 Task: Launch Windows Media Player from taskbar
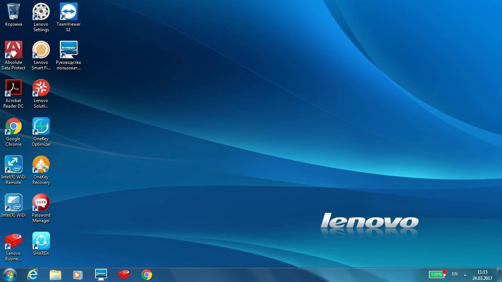[x=78, y=275]
